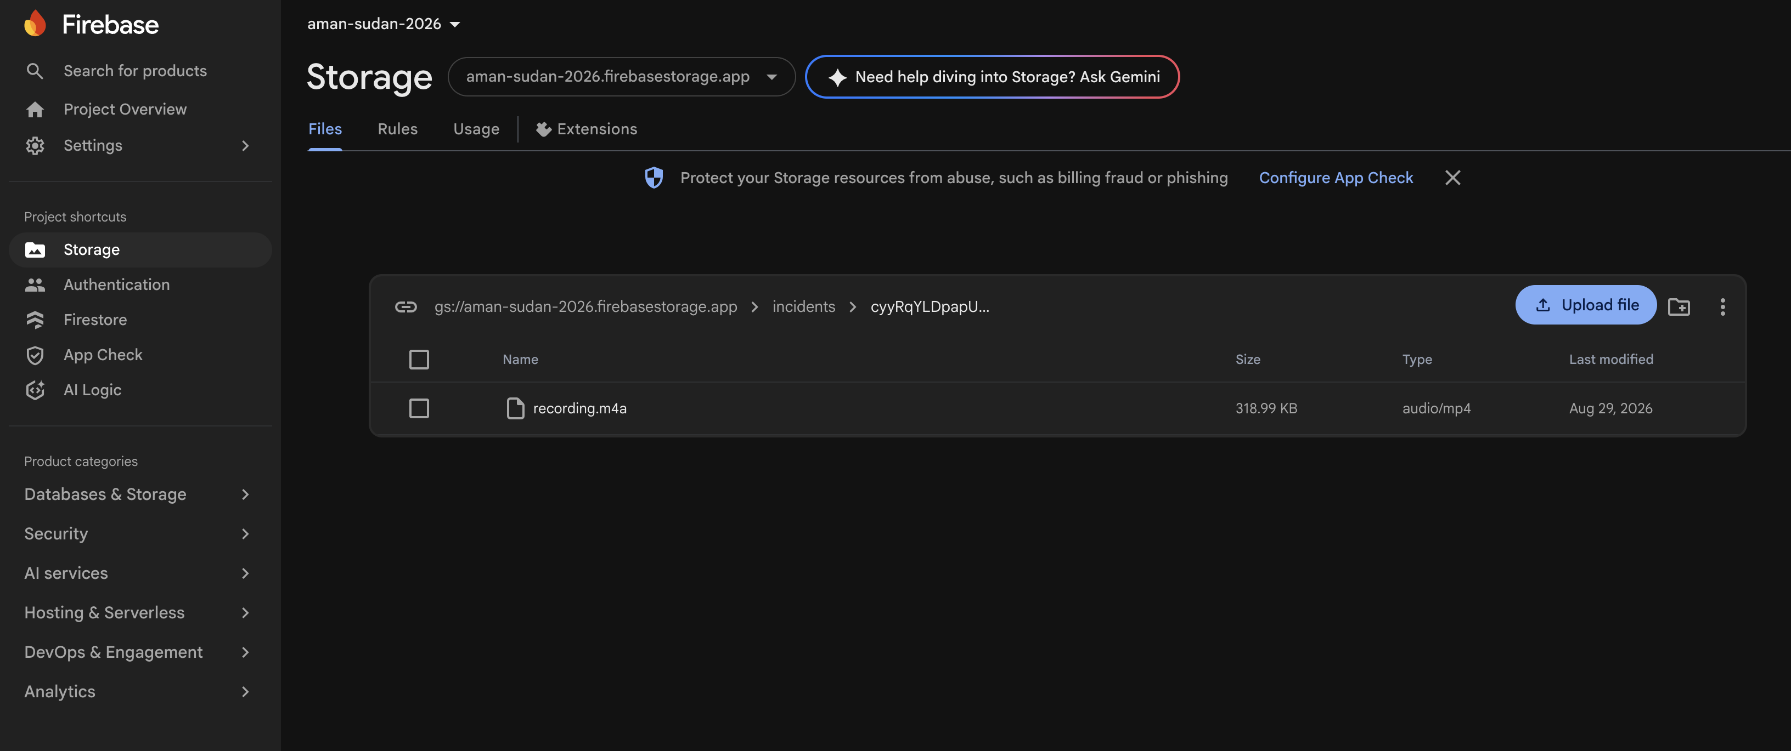Open the three-dot more options menu
Viewport: 1791px width, 751px height.
[1723, 306]
